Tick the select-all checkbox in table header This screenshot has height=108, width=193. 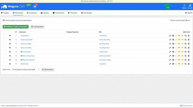[4, 32]
